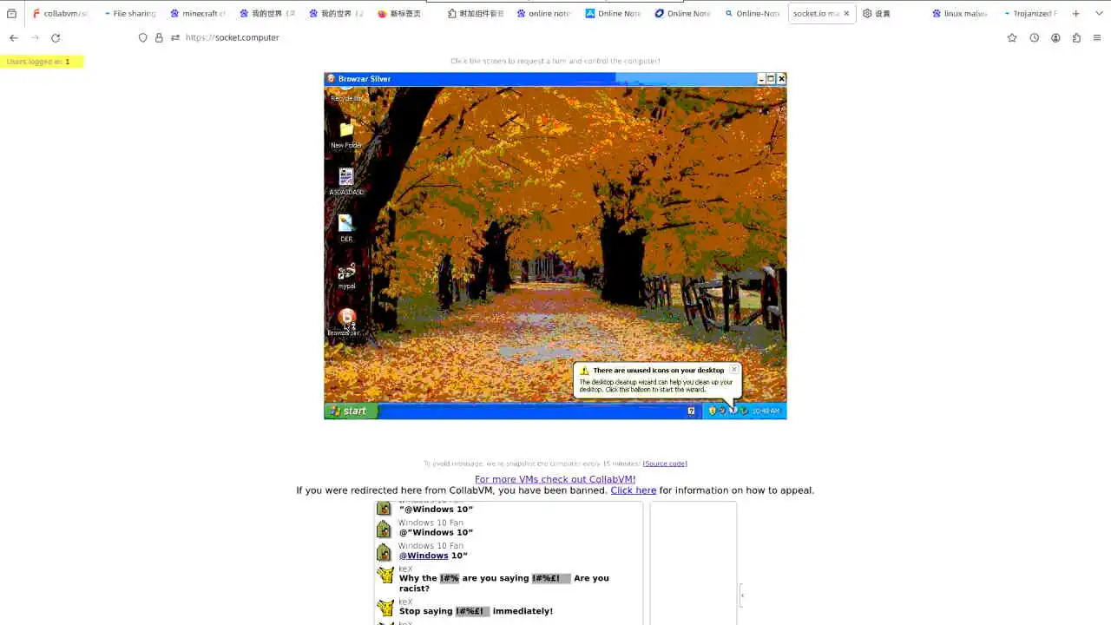Open the Source code link

[665, 464]
